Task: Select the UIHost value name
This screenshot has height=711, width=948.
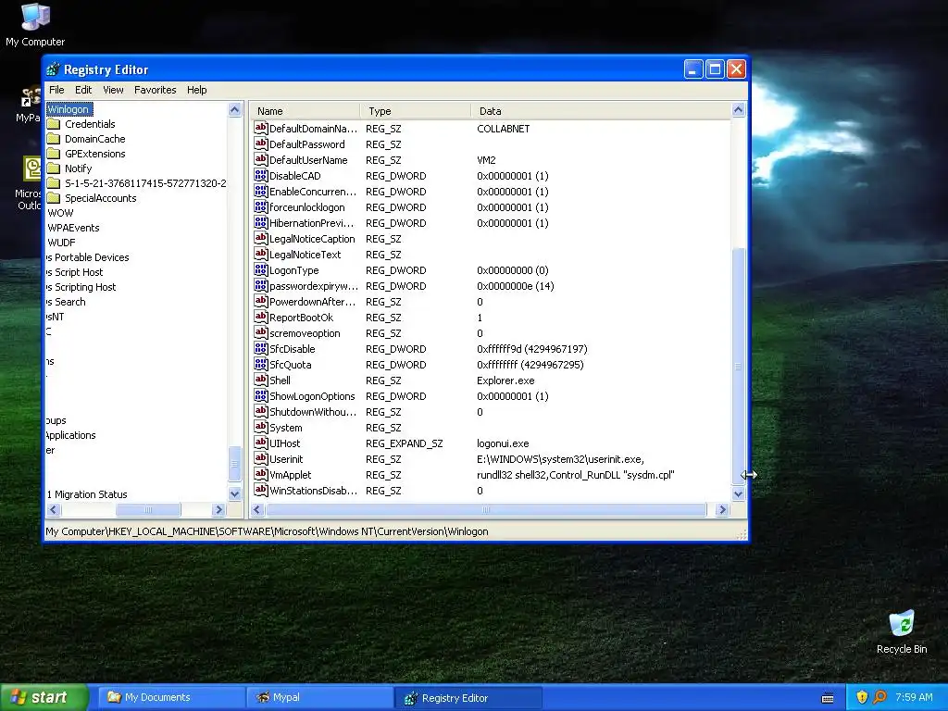Action: (284, 443)
